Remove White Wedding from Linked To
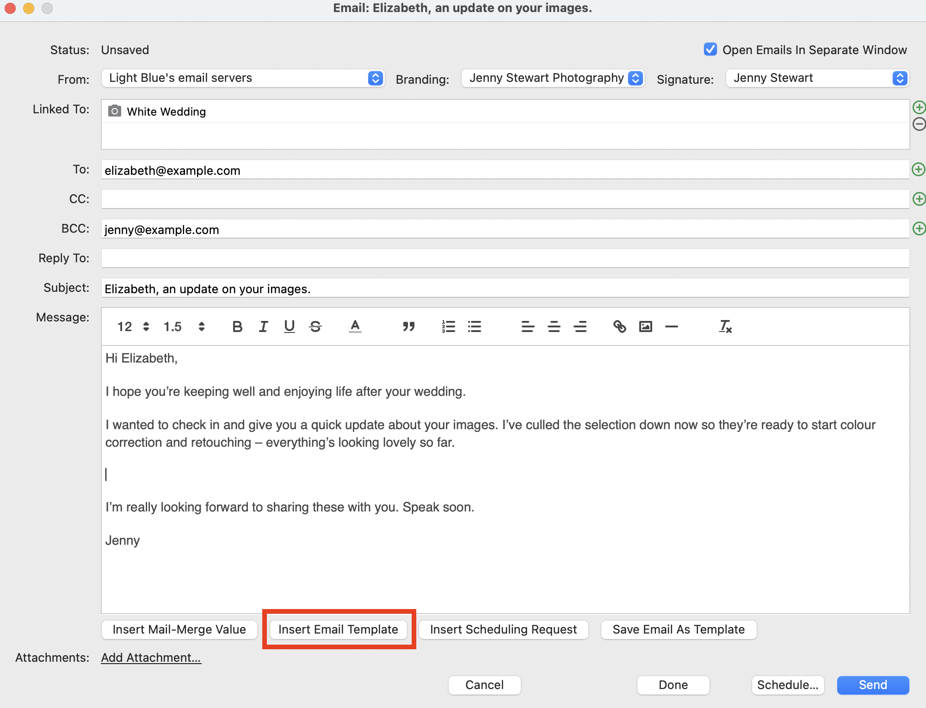 pyautogui.click(x=919, y=124)
